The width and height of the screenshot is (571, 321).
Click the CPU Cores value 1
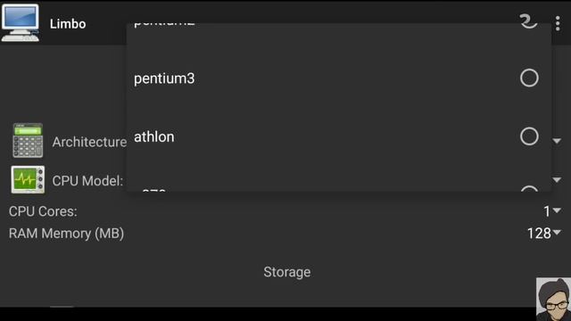(547, 211)
